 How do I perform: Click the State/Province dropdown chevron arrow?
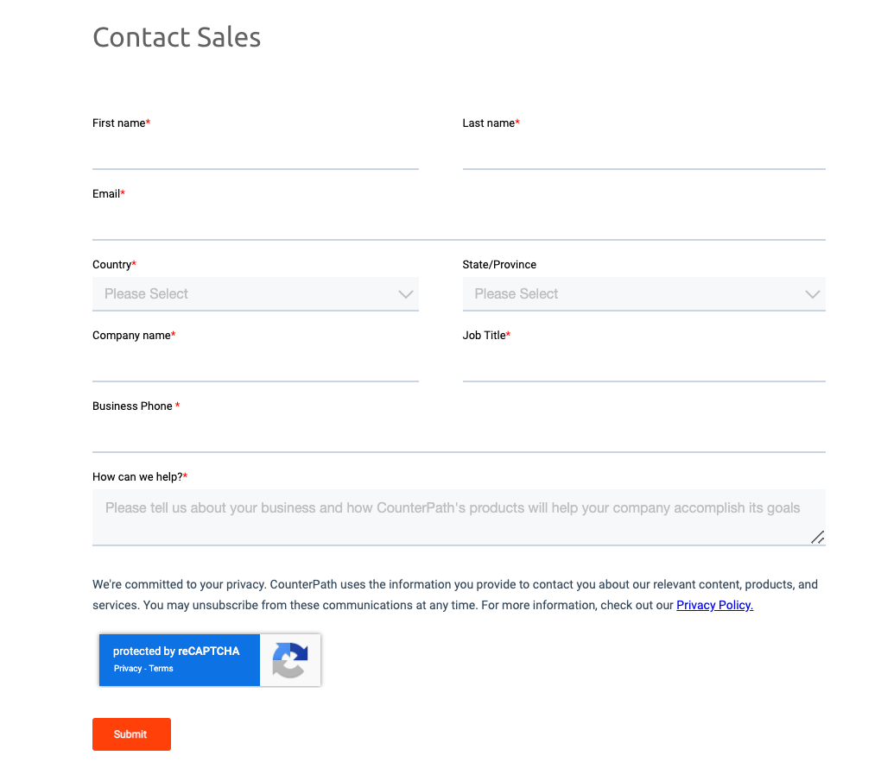click(812, 294)
